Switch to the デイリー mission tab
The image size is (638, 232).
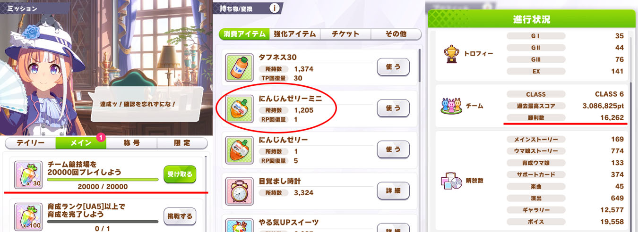(x=30, y=143)
